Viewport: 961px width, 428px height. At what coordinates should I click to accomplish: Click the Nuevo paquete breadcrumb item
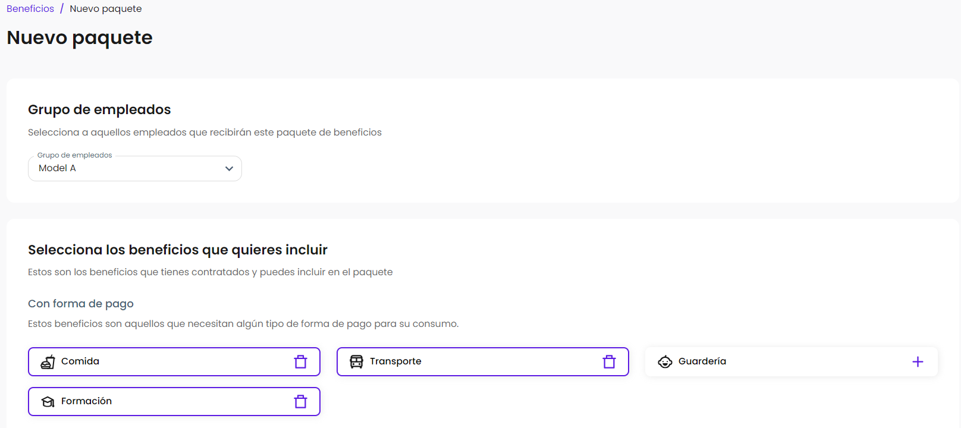tap(106, 9)
